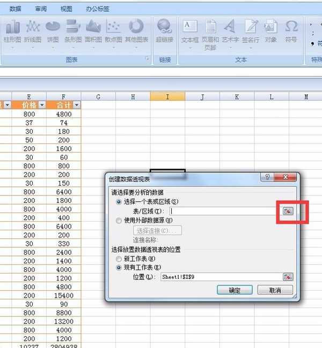
Task: Expand 其他图表 dropdown arrow
Action: pos(136,48)
